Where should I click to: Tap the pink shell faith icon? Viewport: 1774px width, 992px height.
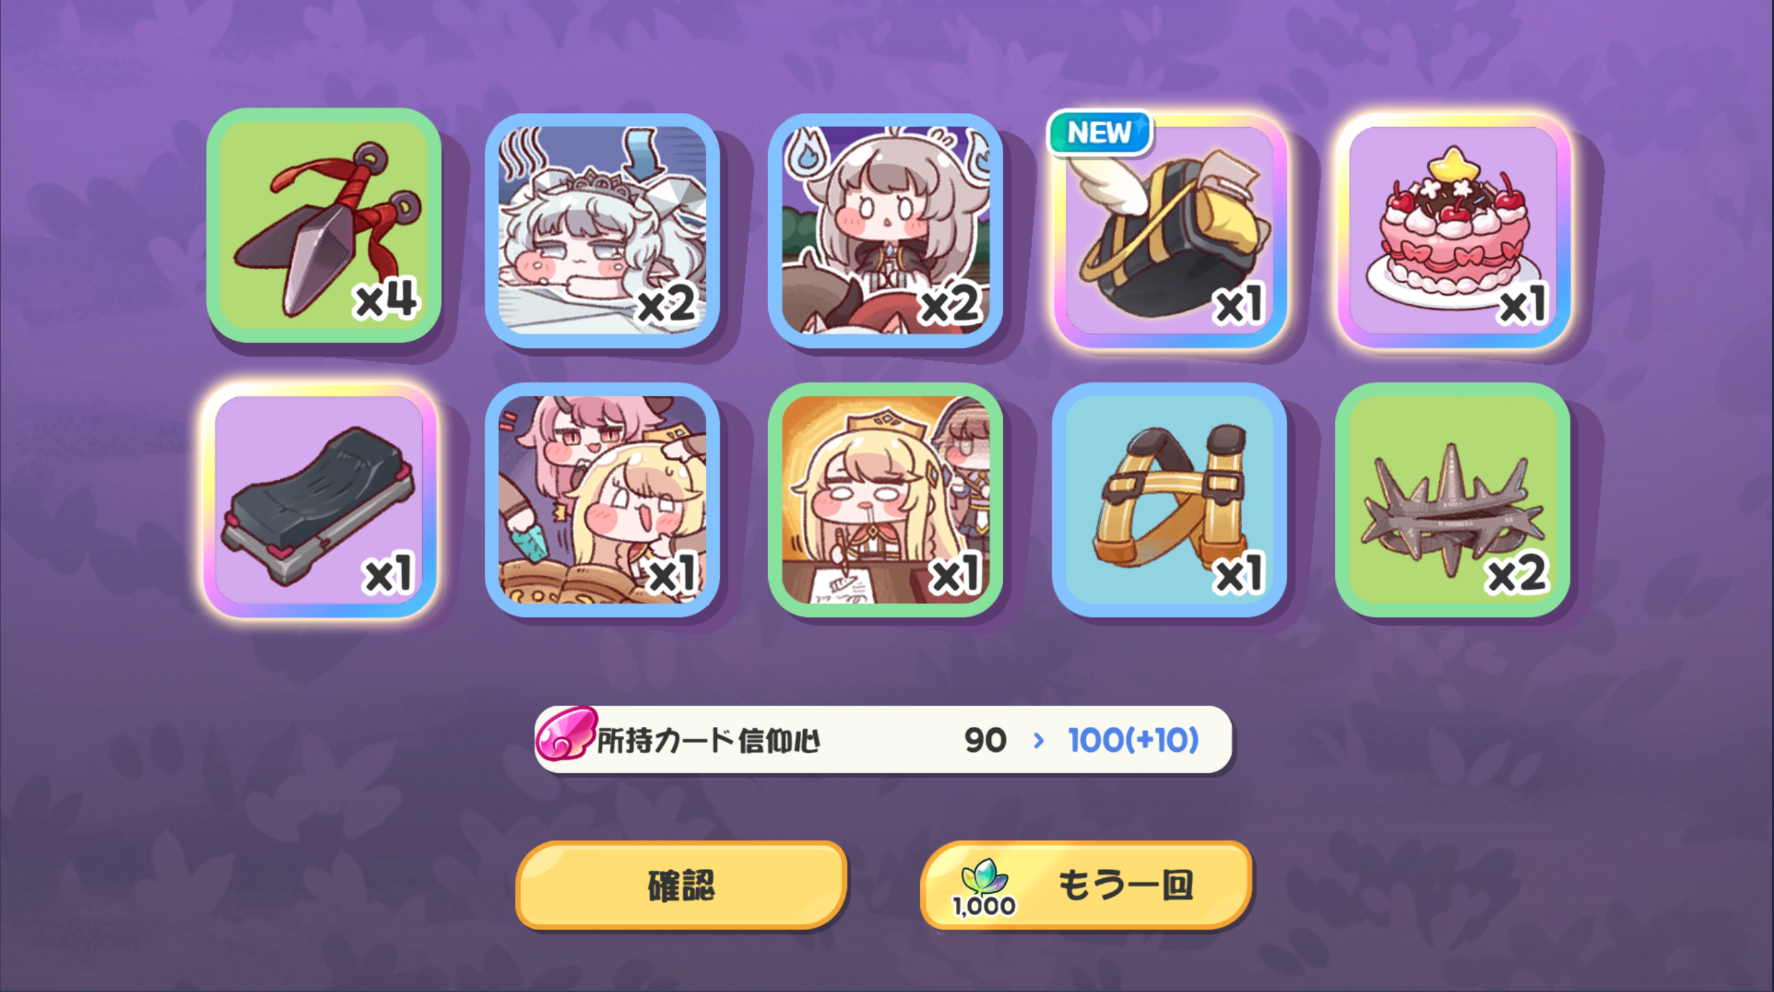click(566, 734)
